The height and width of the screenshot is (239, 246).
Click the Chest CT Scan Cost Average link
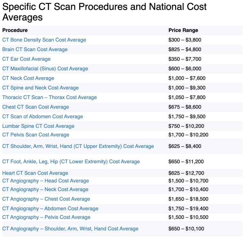[x=36, y=107]
